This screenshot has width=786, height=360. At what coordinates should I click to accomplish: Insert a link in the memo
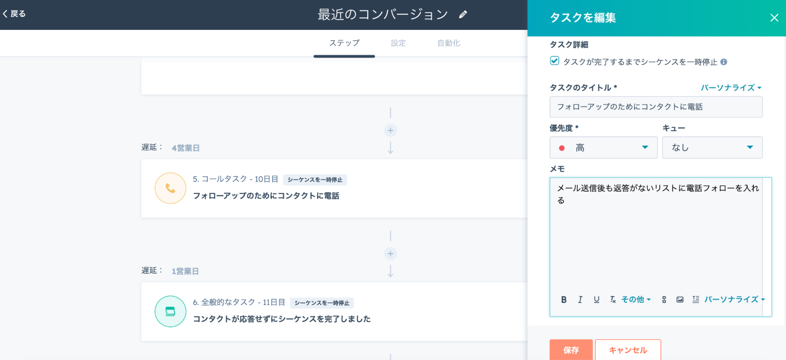(664, 300)
